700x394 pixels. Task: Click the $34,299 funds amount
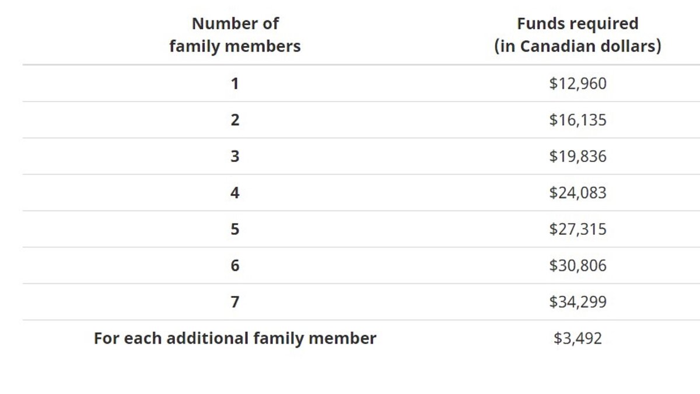[577, 302]
